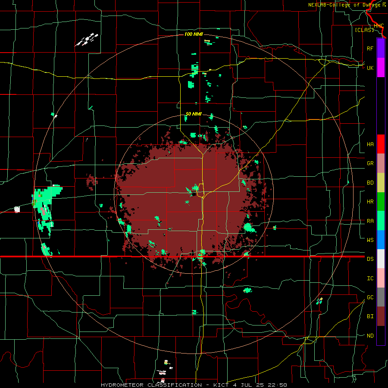Click the 'IC' legend label
This screenshot has height=388, width=388.
pyautogui.click(x=370, y=278)
